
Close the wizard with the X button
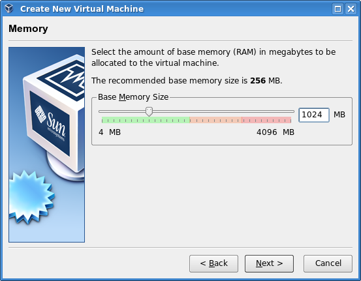pyautogui.click(x=351, y=9)
